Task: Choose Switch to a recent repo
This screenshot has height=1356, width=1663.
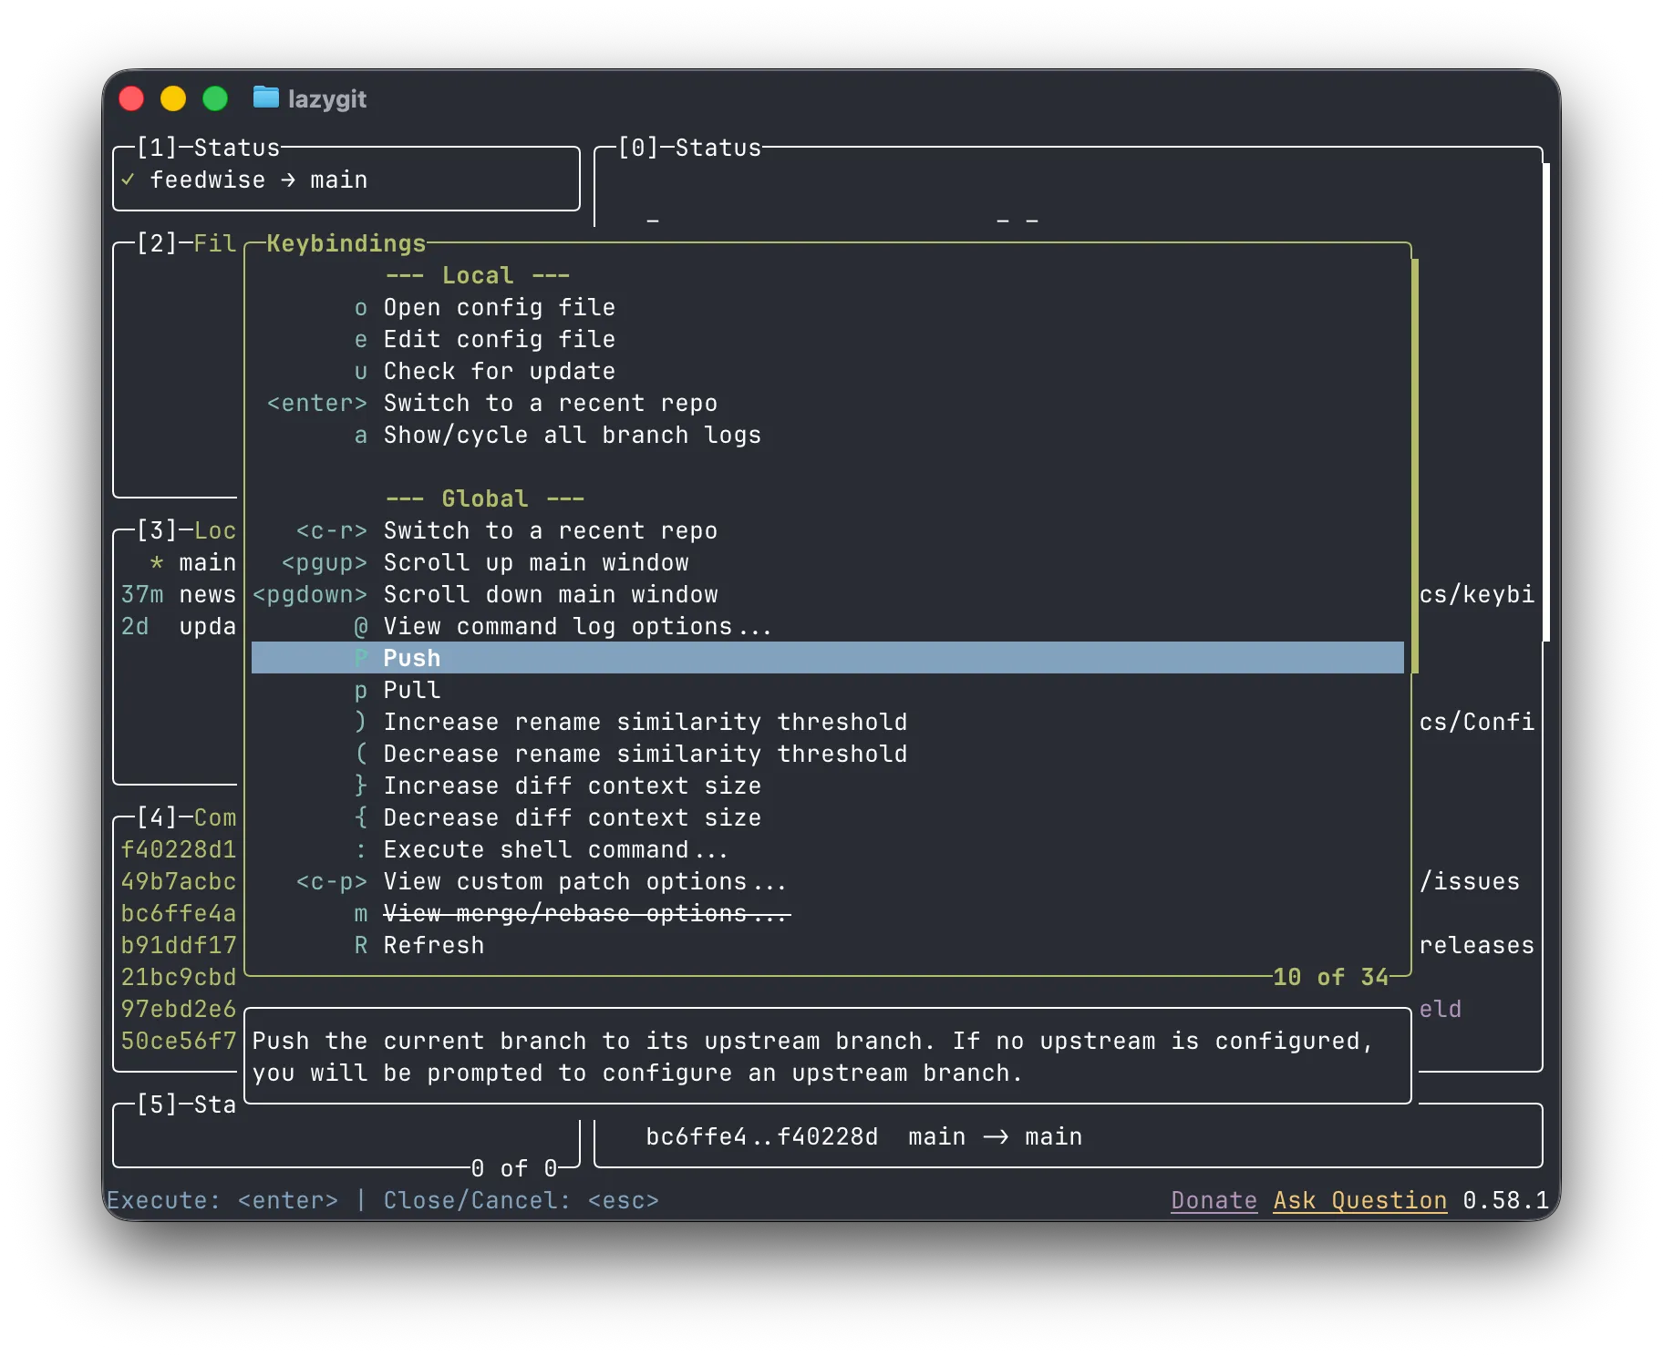Action: pyautogui.click(x=550, y=403)
